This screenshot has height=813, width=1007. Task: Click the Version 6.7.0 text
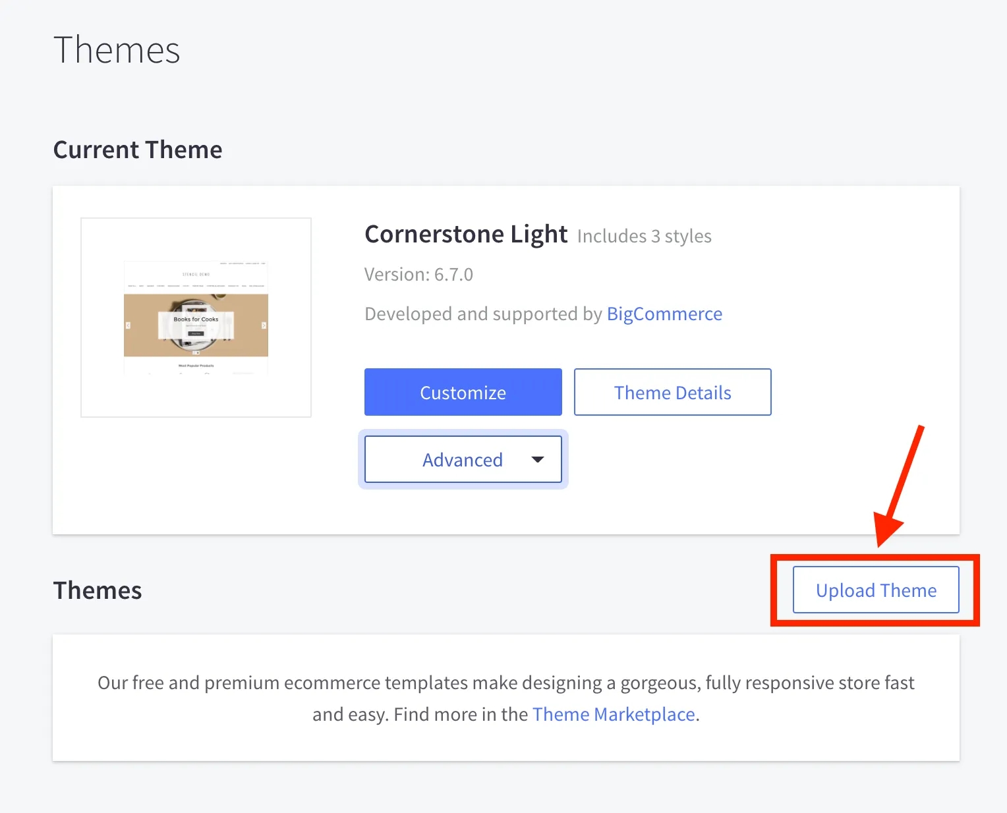[x=418, y=274]
